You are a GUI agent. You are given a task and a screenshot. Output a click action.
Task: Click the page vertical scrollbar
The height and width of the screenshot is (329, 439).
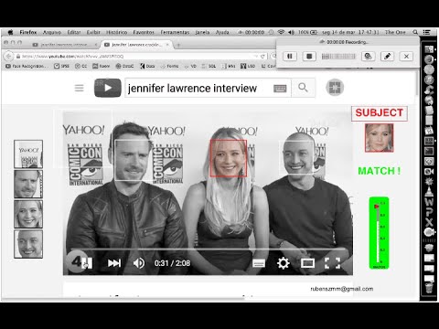[x=417, y=84]
